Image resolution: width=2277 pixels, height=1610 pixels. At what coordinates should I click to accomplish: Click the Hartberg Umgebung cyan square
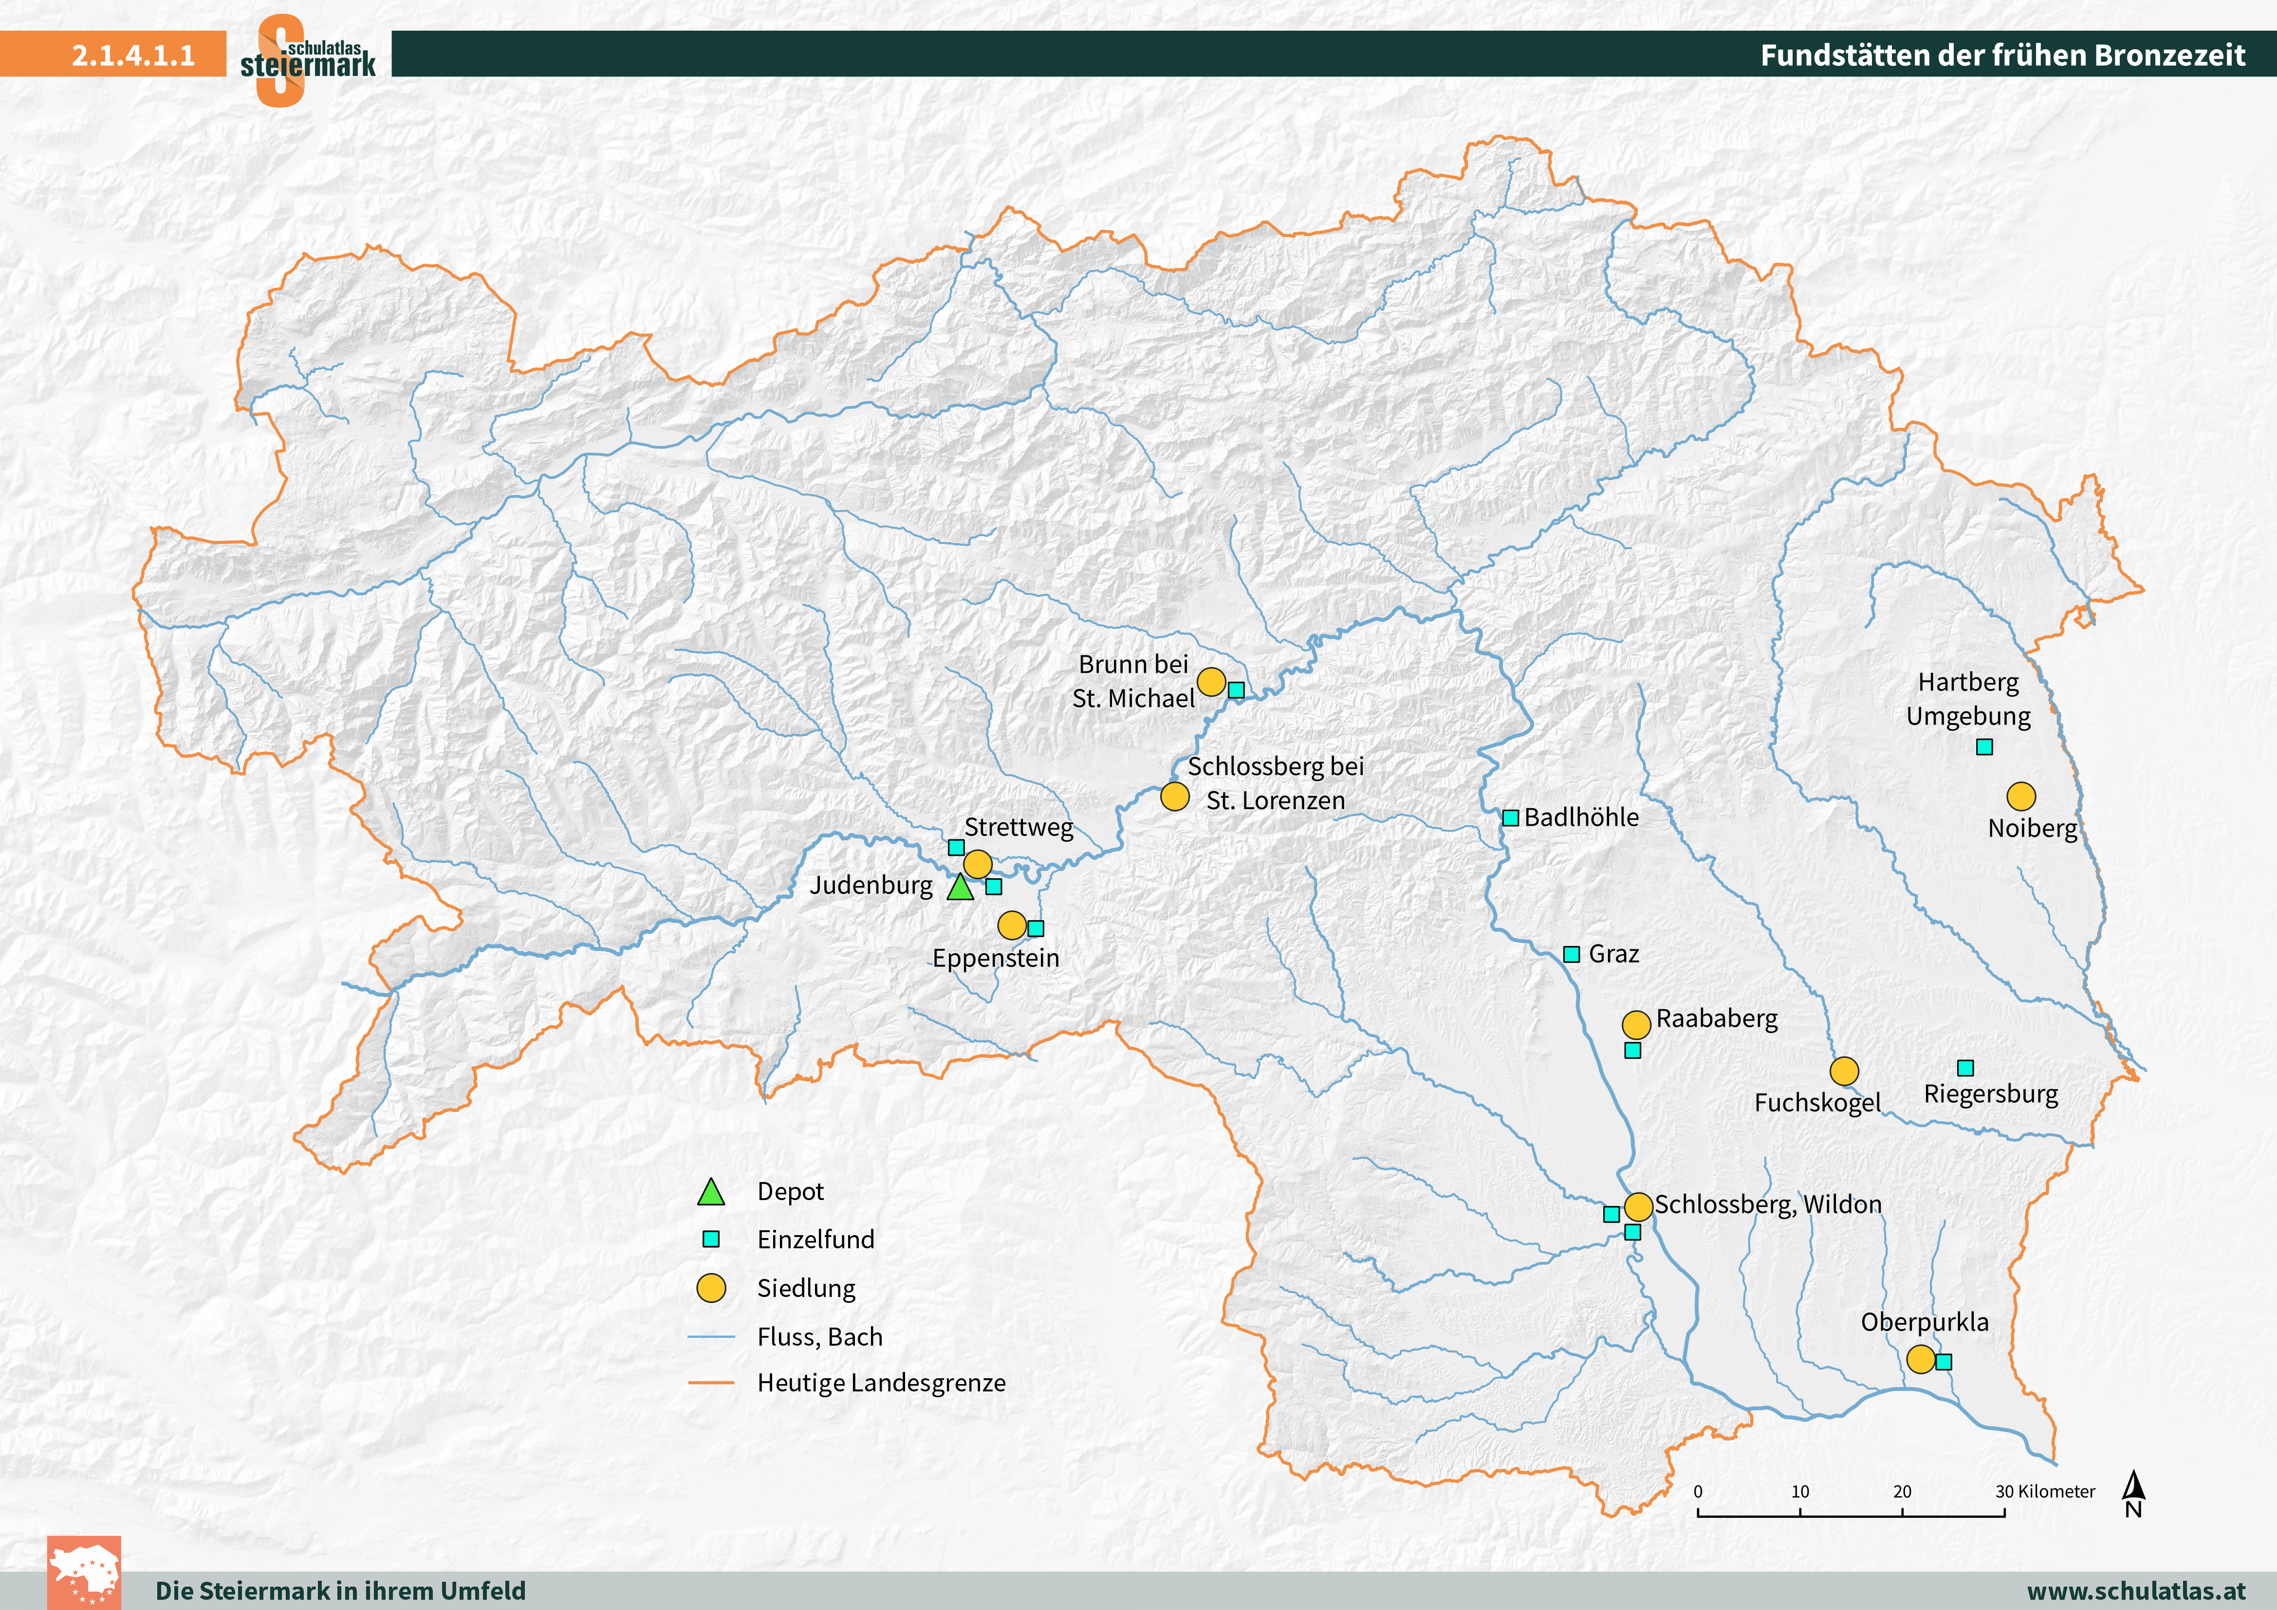pyautogui.click(x=1983, y=746)
